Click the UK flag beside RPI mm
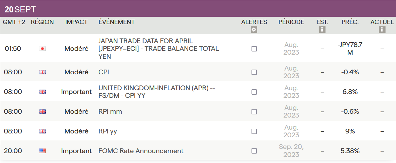Image resolution: width=396 pixels, height=163 pixels. pyautogui.click(x=42, y=112)
